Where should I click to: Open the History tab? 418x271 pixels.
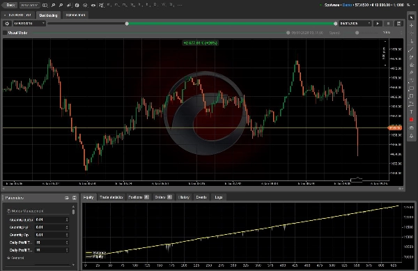coord(184,197)
